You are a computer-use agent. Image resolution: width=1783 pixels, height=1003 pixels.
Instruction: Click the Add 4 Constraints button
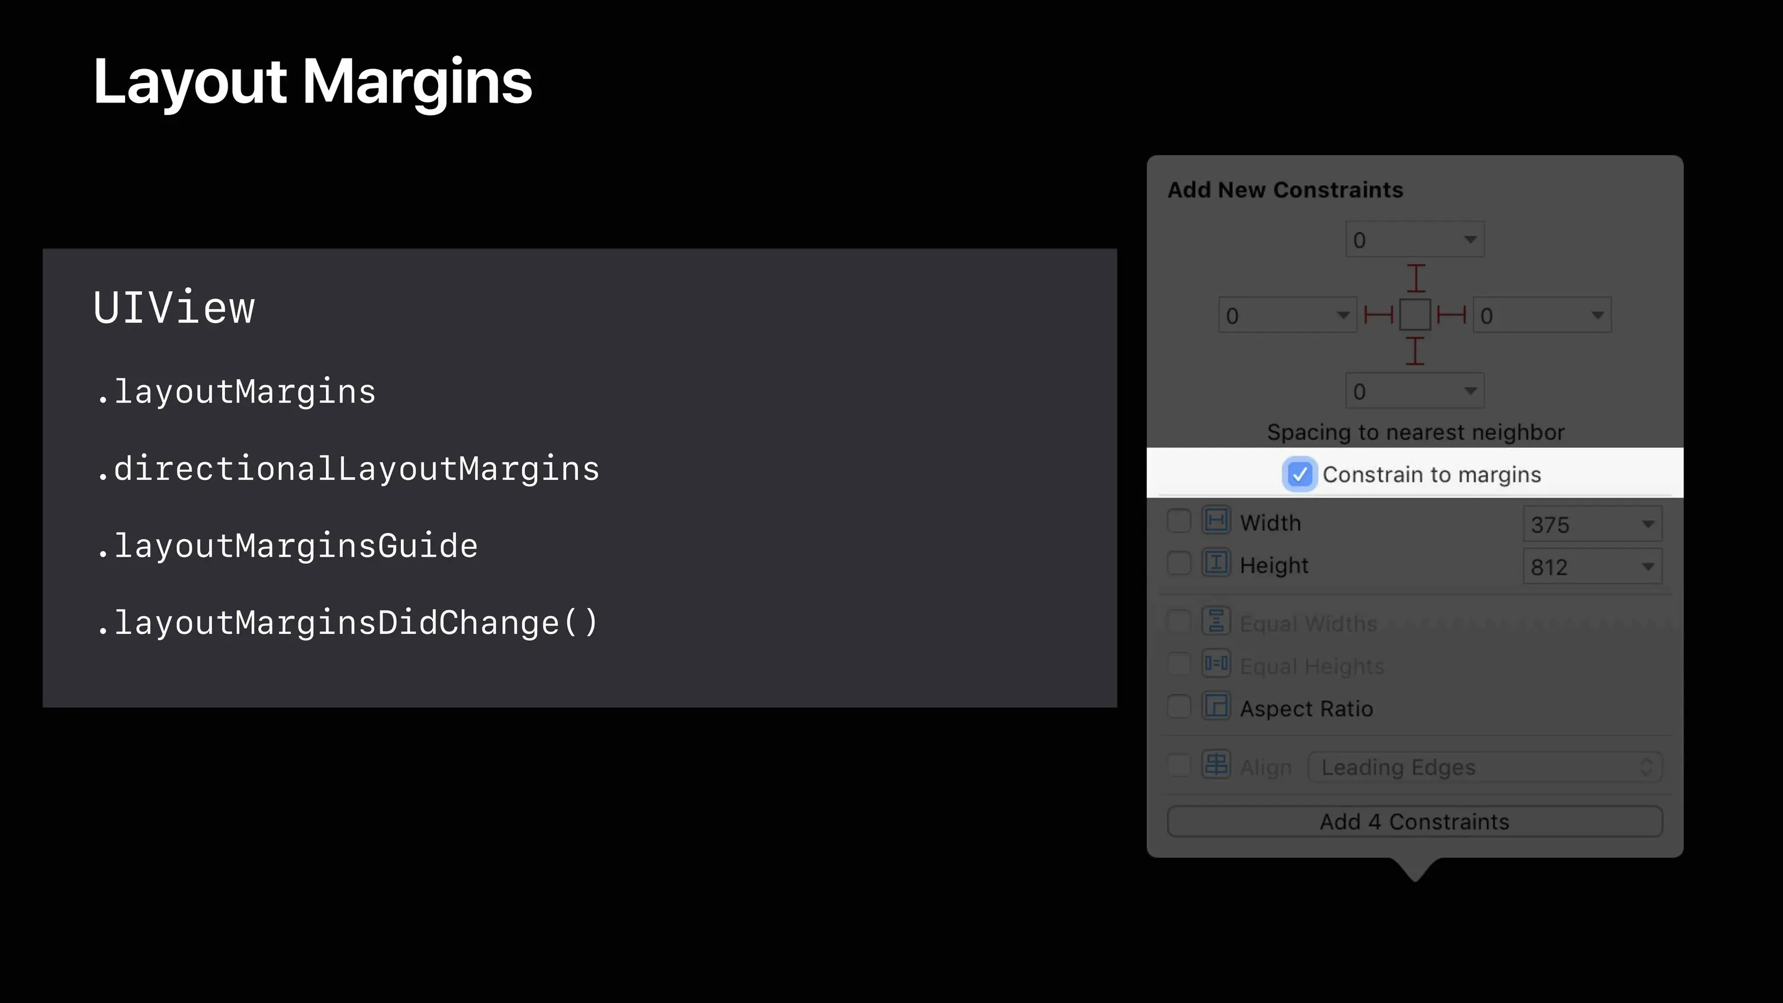1414,821
